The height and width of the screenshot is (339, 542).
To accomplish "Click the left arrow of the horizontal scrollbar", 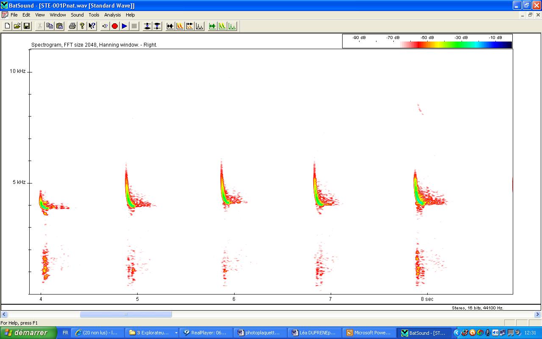I will point(5,314).
